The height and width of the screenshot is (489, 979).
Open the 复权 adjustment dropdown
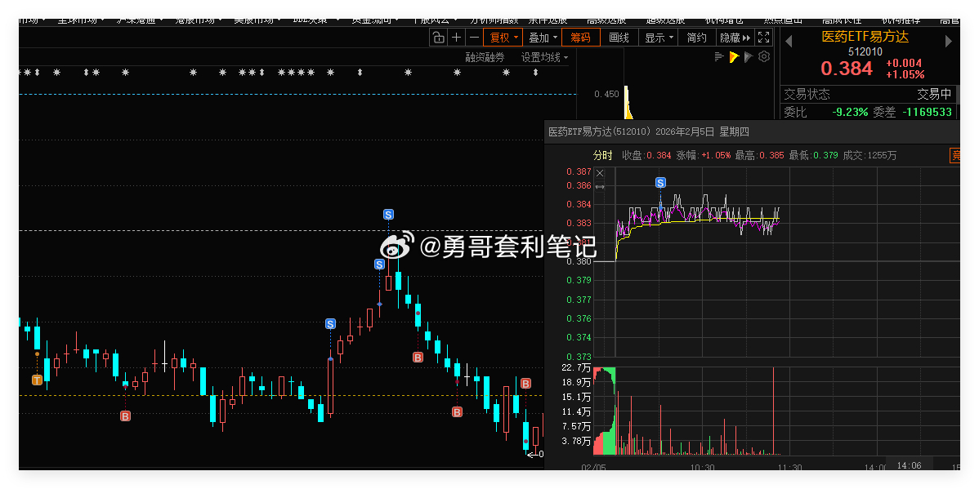pyautogui.click(x=502, y=37)
